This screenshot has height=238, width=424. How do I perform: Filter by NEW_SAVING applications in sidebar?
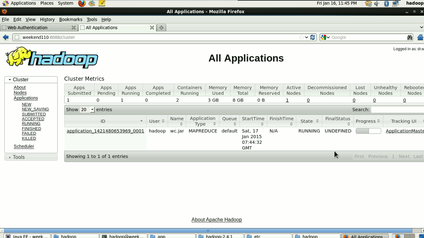(35, 109)
